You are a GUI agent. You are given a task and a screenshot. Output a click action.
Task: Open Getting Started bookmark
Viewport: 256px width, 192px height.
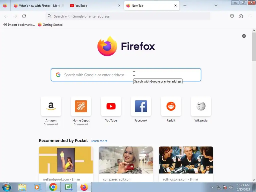tap(50, 25)
